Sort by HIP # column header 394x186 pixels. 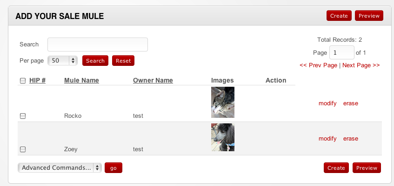click(x=37, y=80)
